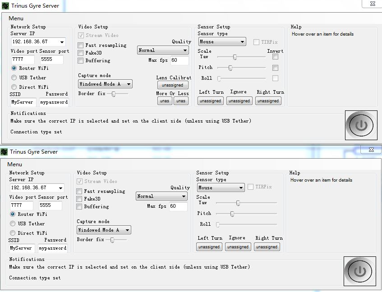Click first More Or Less button, upper window
The width and height of the screenshot is (382, 292).
pos(165,101)
